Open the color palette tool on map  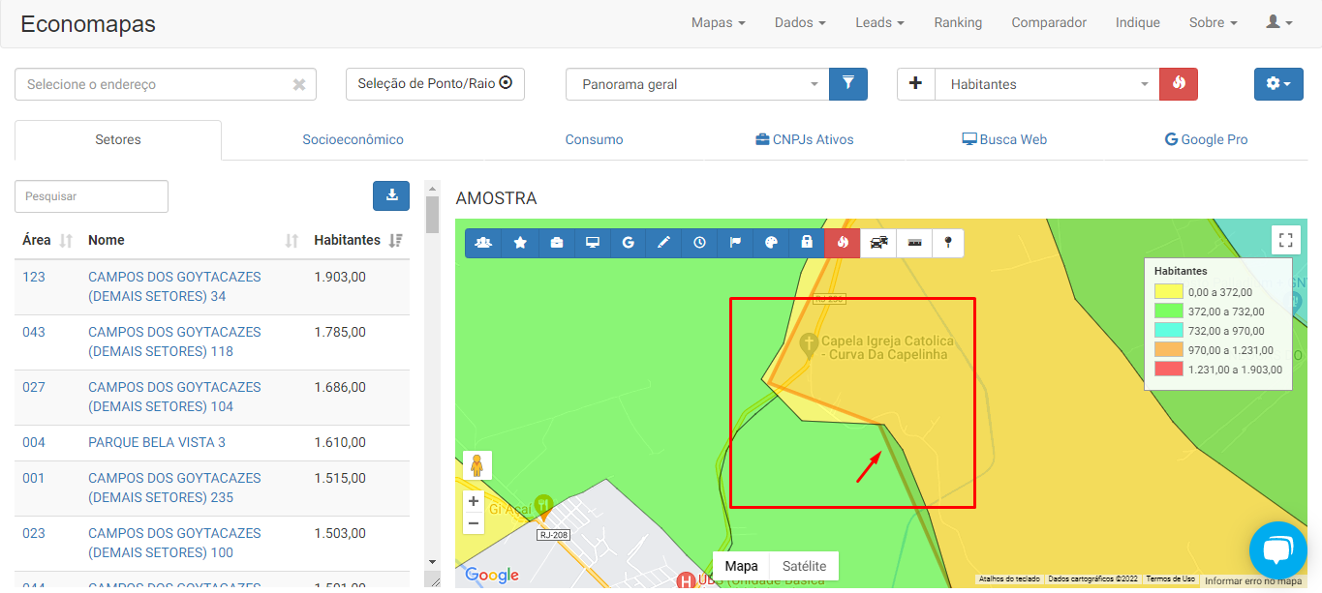[x=771, y=243]
